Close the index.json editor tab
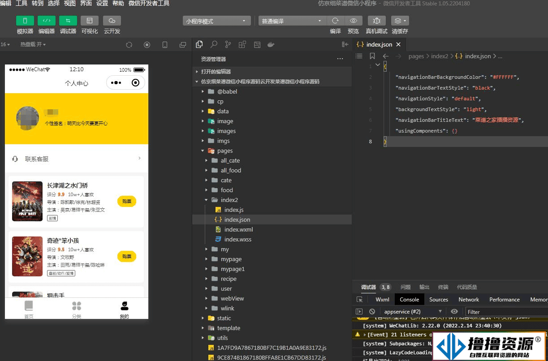The width and height of the screenshot is (548, 361). (398, 44)
